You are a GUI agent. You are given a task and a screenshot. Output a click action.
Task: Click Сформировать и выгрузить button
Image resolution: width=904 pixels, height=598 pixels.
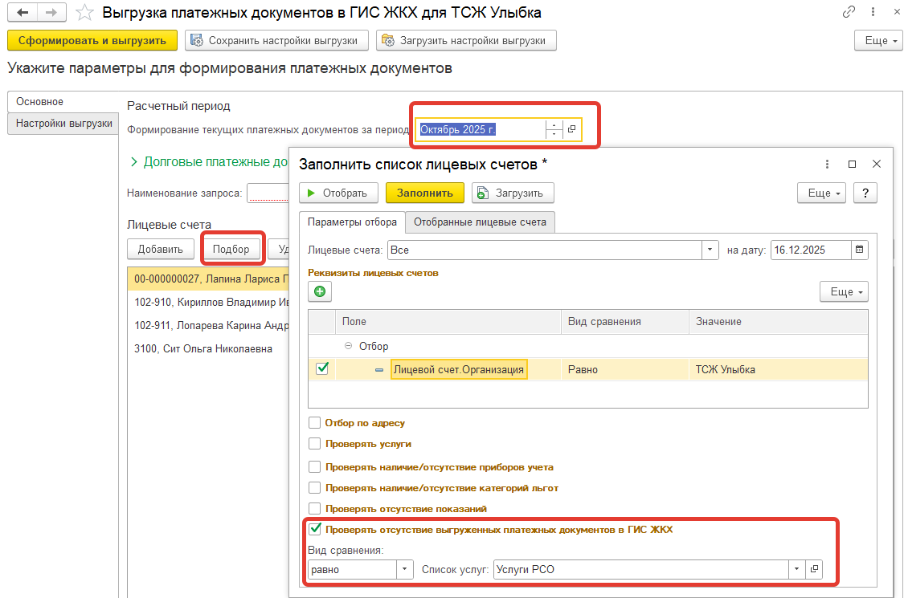[92, 40]
